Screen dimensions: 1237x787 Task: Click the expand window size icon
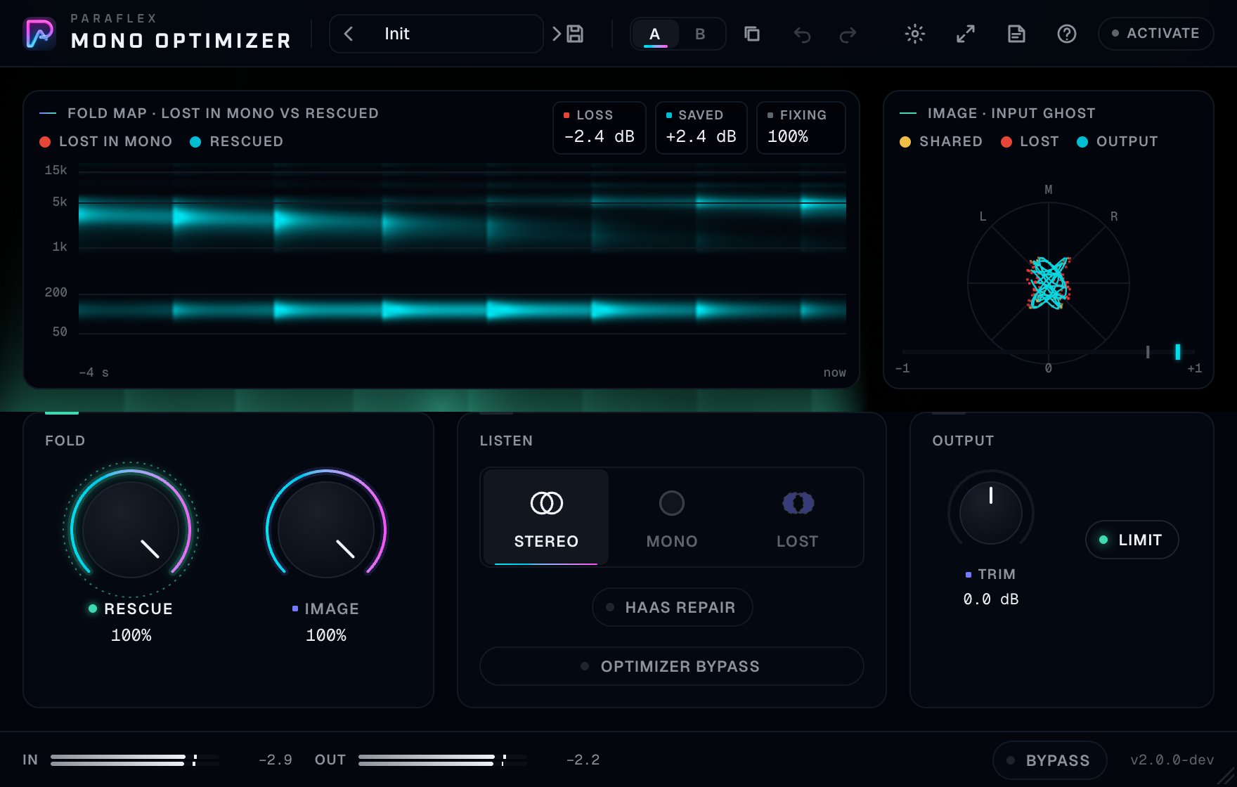(x=966, y=34)
